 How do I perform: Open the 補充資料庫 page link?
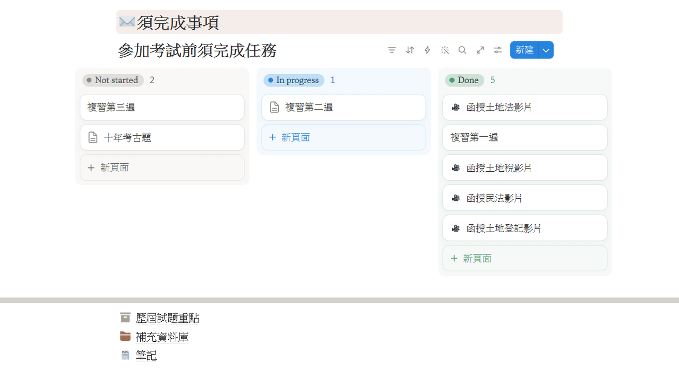coord(162,337)
